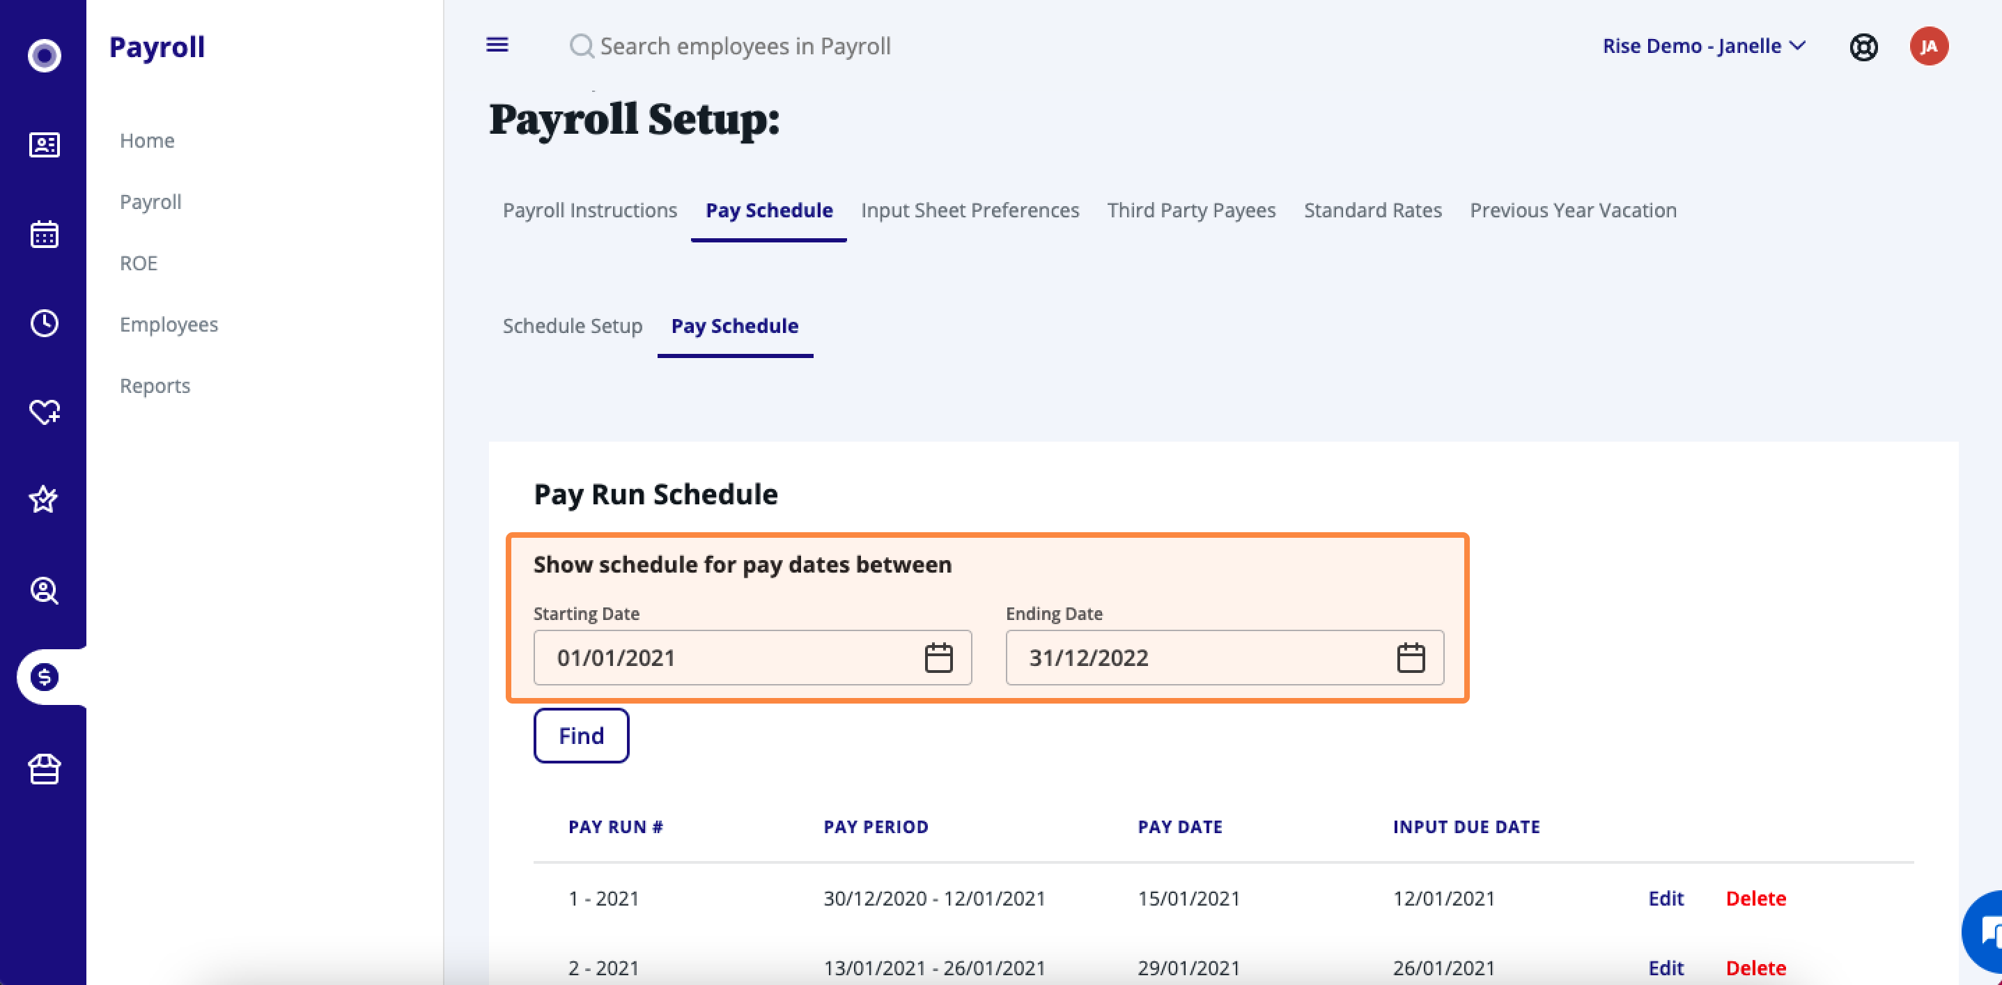Open the recruiting person-search sidebar icon
2002x985 pixels.
coord(45,591)
